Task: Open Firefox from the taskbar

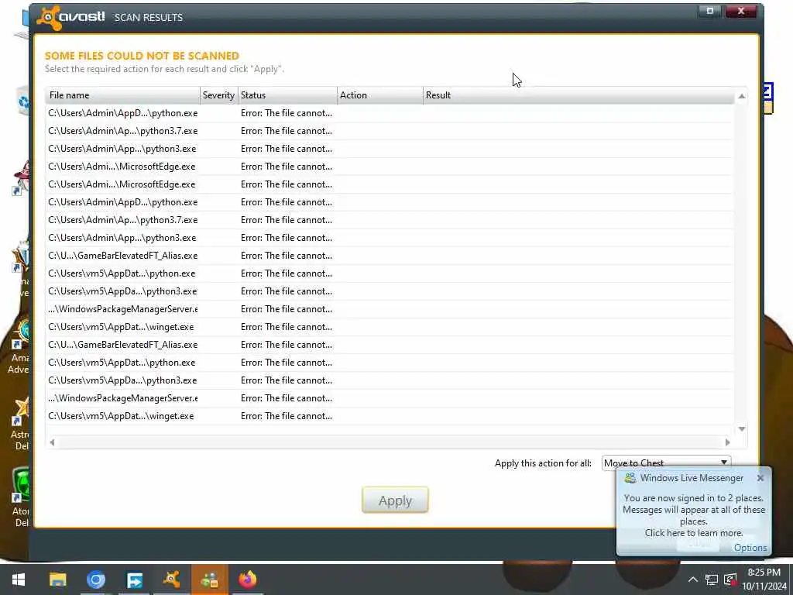Action: [x=247, y=580]
